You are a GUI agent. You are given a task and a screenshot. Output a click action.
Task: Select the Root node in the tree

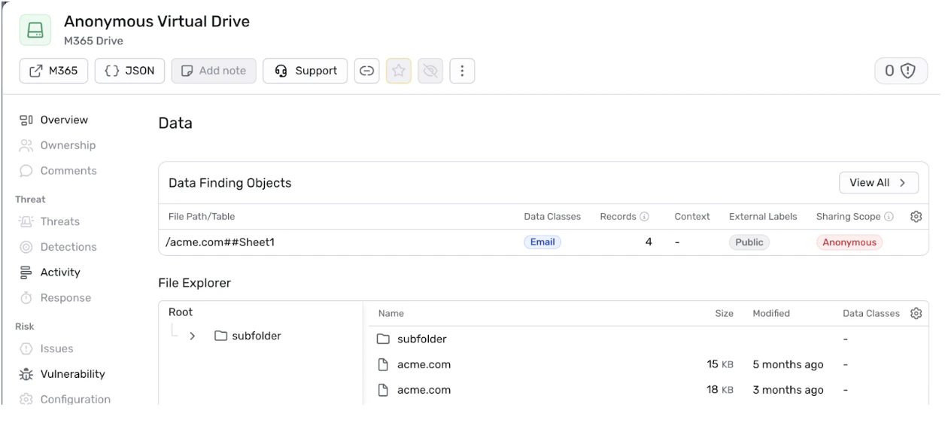pos(181,312)
